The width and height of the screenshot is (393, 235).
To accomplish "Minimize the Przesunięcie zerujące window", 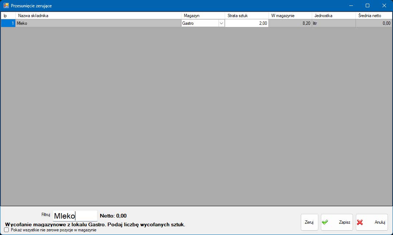I will [351, 5].
